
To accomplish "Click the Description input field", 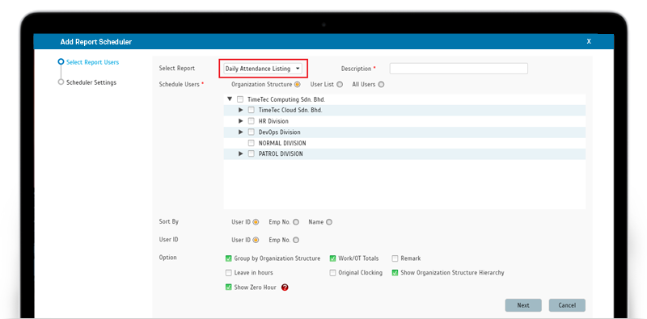I will (459, 69).
